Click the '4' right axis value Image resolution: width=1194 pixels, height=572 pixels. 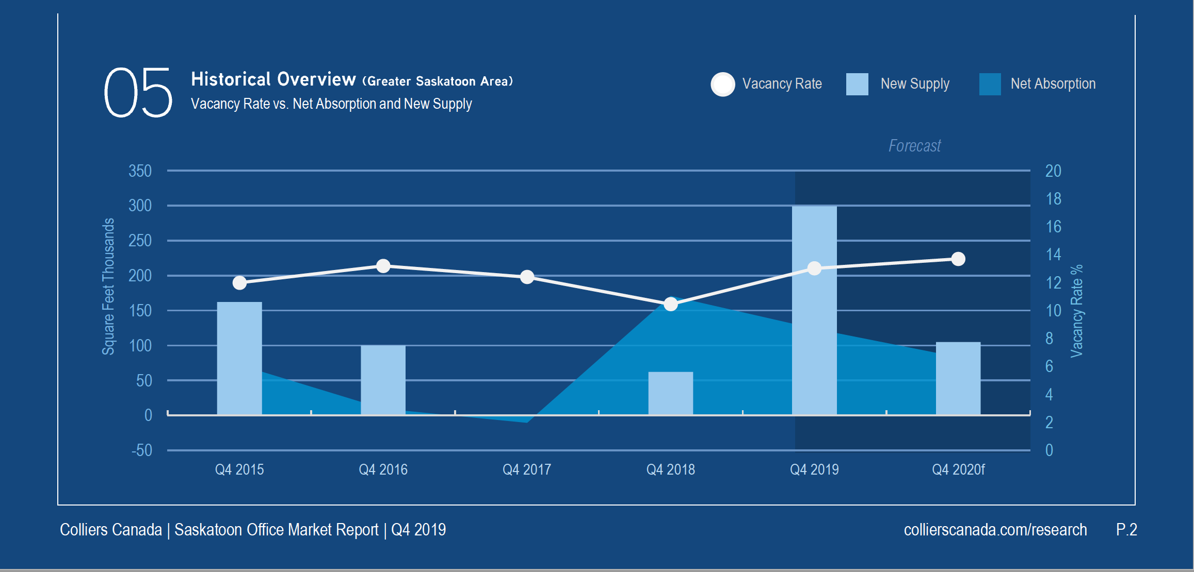[1049, 395]
